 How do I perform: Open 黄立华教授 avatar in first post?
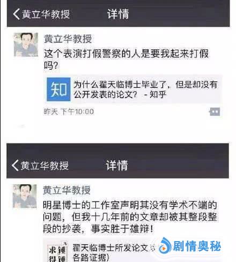point(26,44)
